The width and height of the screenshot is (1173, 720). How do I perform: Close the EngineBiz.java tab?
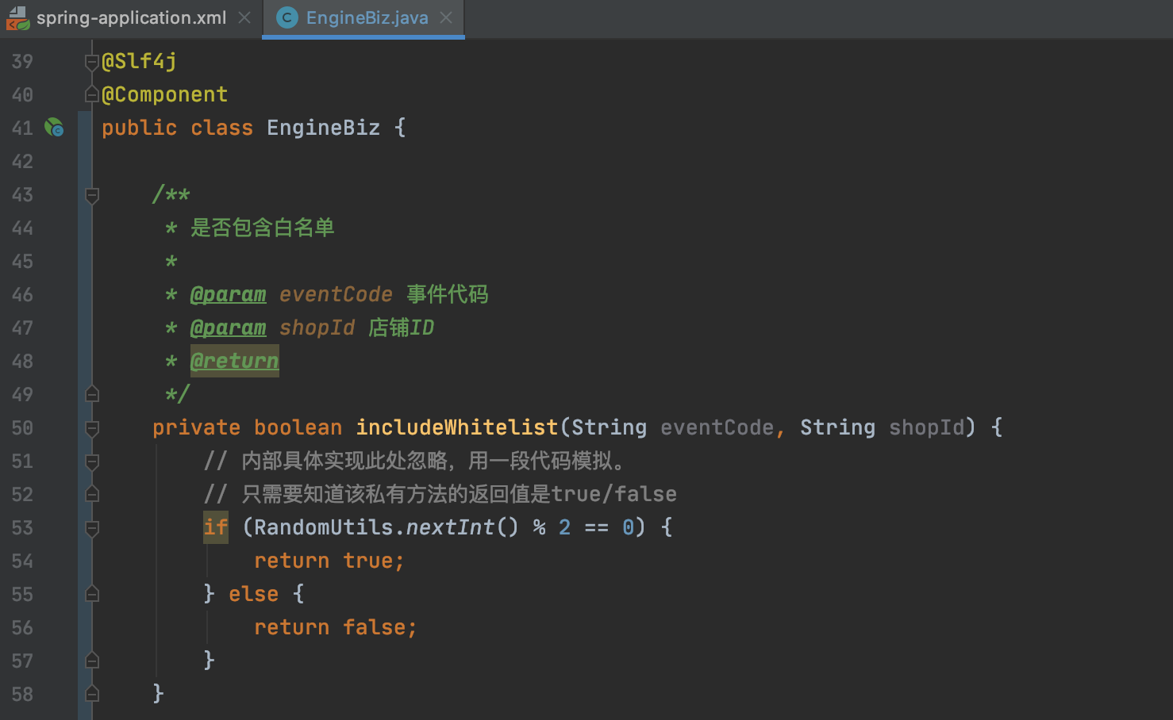[x=446, y=17]
